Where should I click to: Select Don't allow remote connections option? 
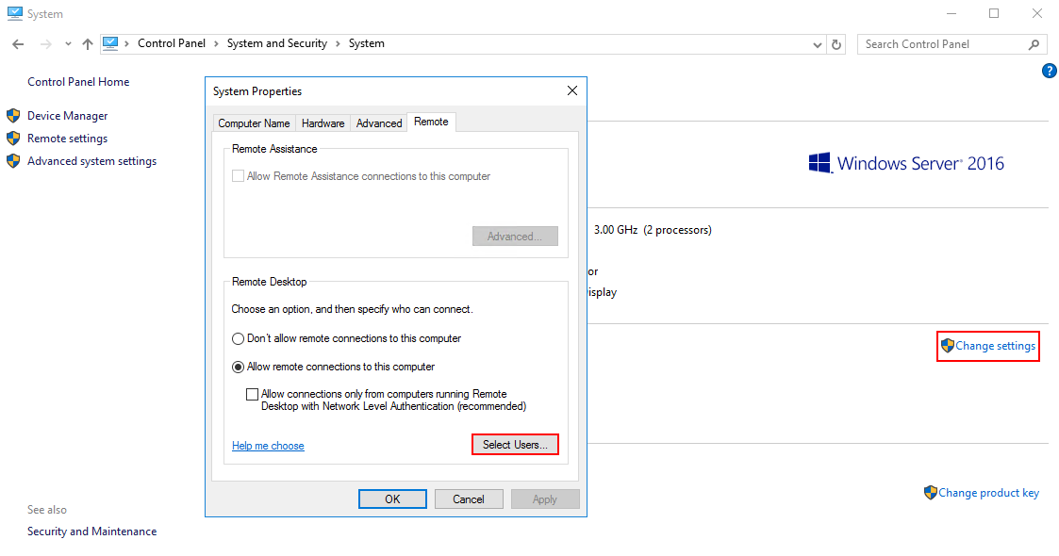click(x=239, y=338)
